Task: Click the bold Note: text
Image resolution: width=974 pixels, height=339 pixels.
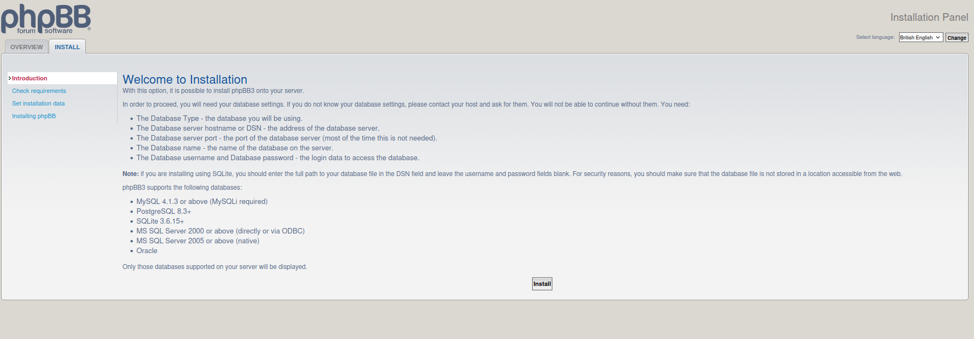Action: 131,174
